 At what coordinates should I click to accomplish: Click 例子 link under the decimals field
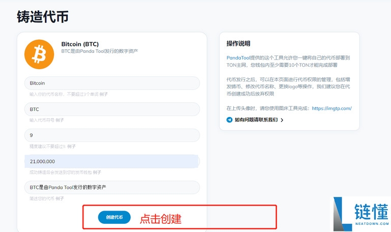(71, 147)
